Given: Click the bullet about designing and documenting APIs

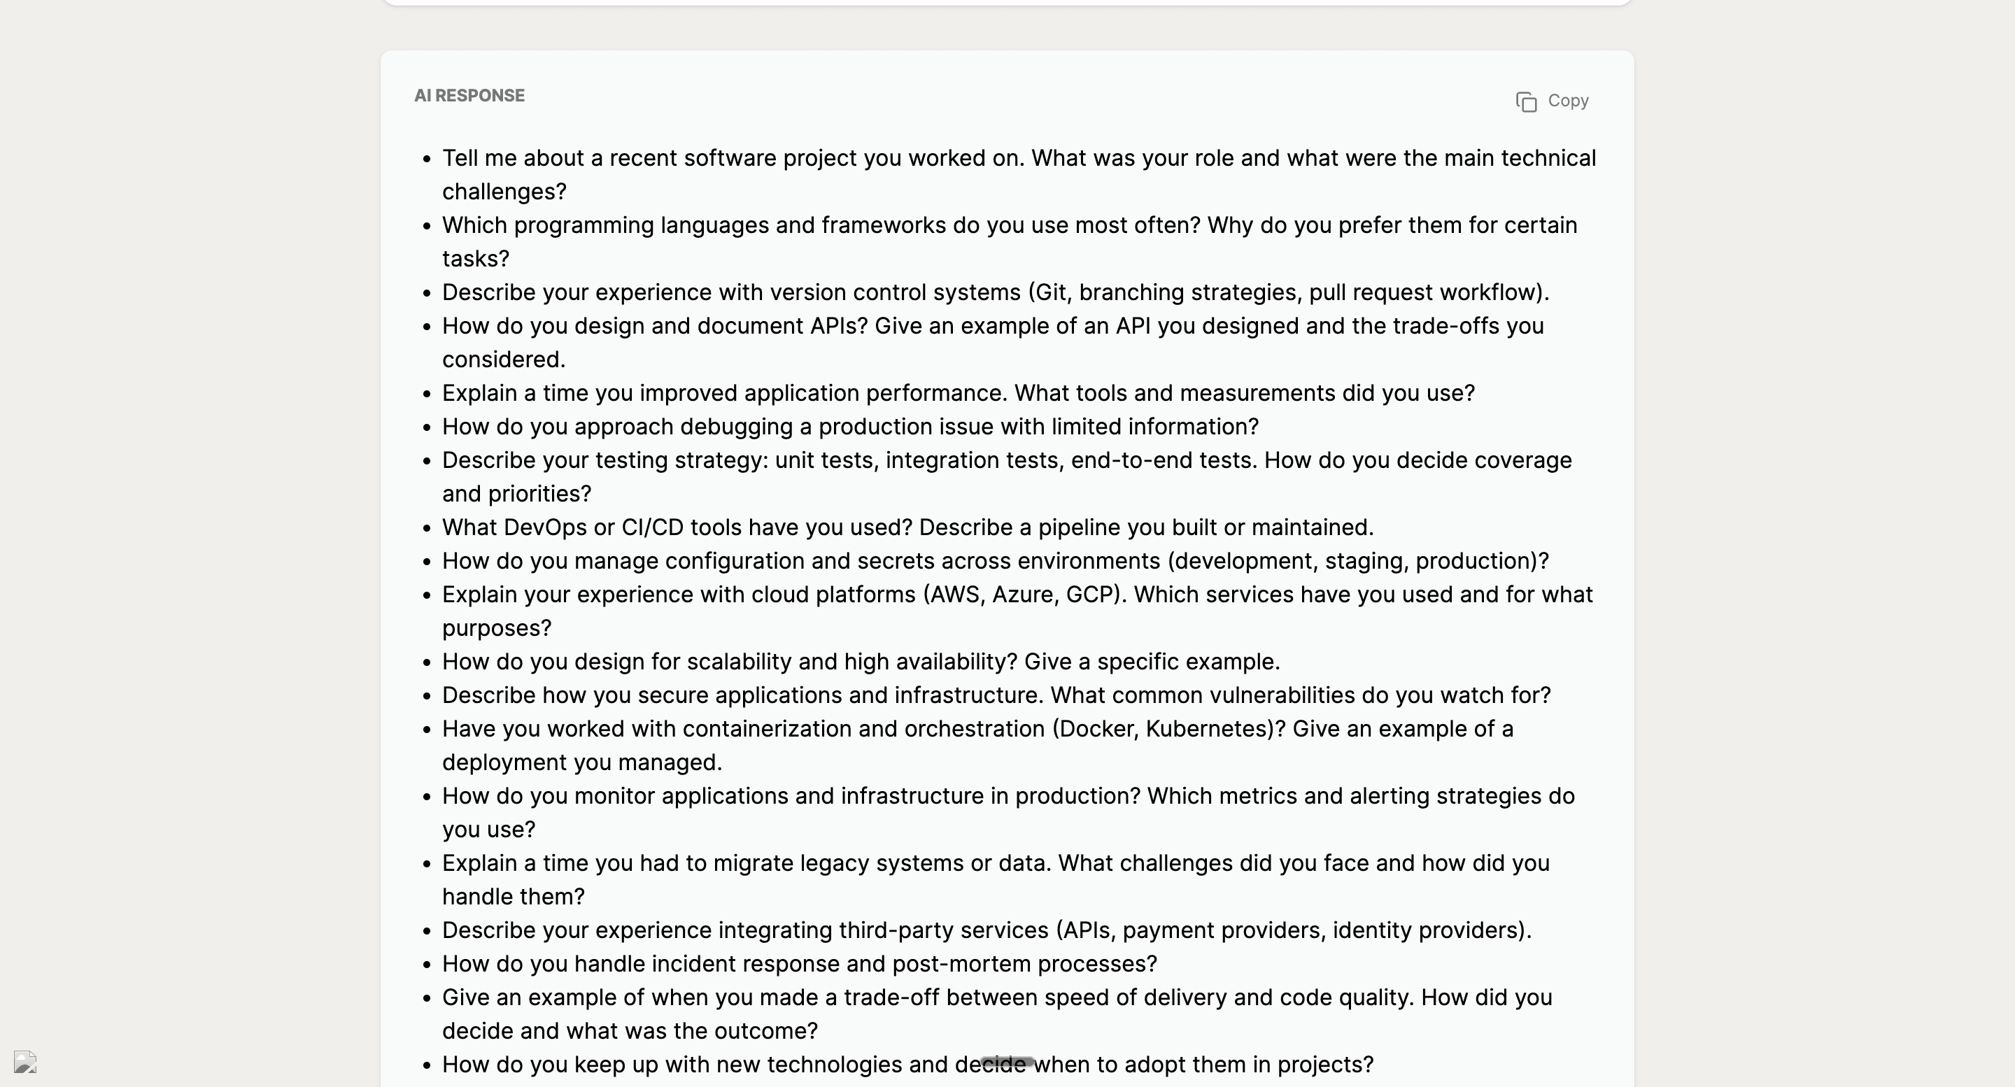Looking at the screenshot, I should pyautogui.click(x=992, y=326).
